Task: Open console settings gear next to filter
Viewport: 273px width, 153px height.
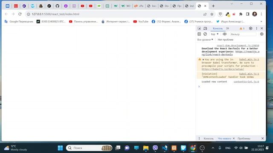Action: pyautogui.click(x=261, y=34)
